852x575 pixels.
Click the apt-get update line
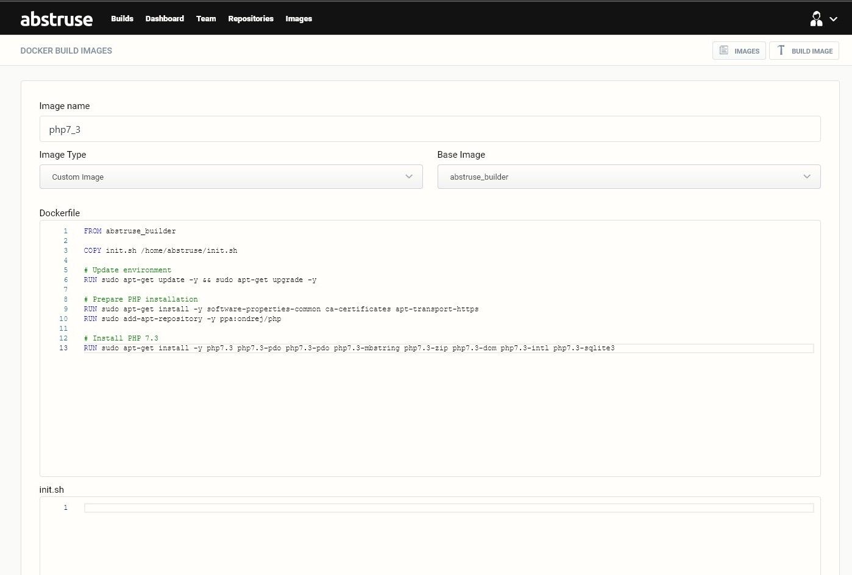tap(200, 280)
